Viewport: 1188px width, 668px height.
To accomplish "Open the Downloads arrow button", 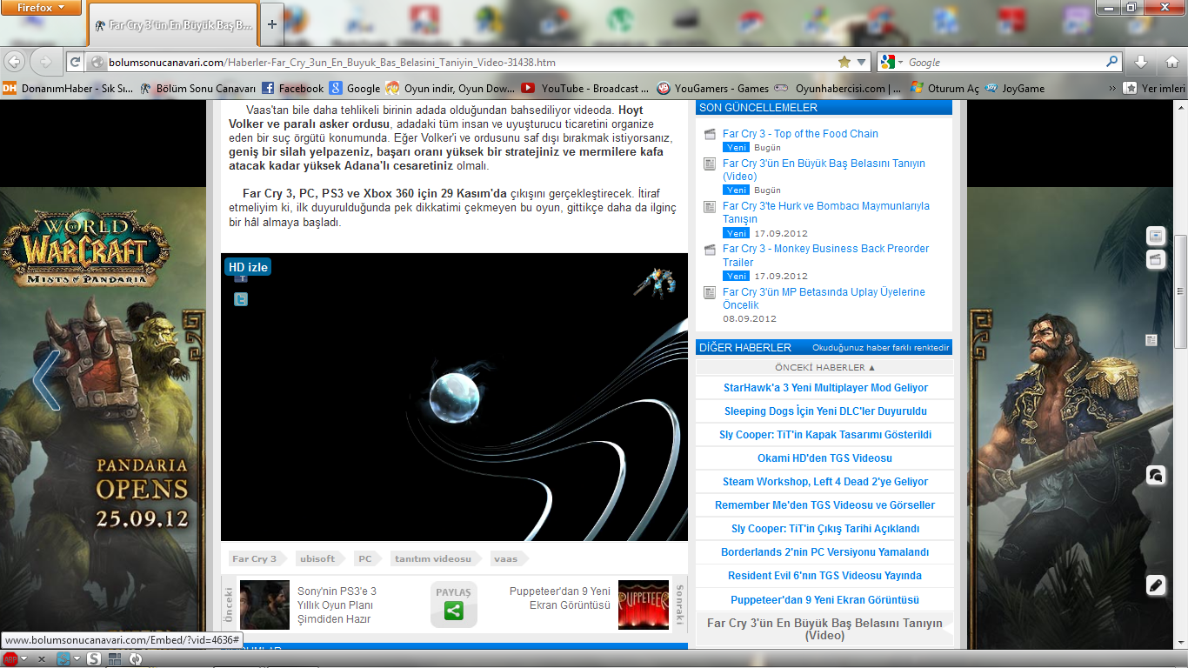I will (x=1141, y=62).
